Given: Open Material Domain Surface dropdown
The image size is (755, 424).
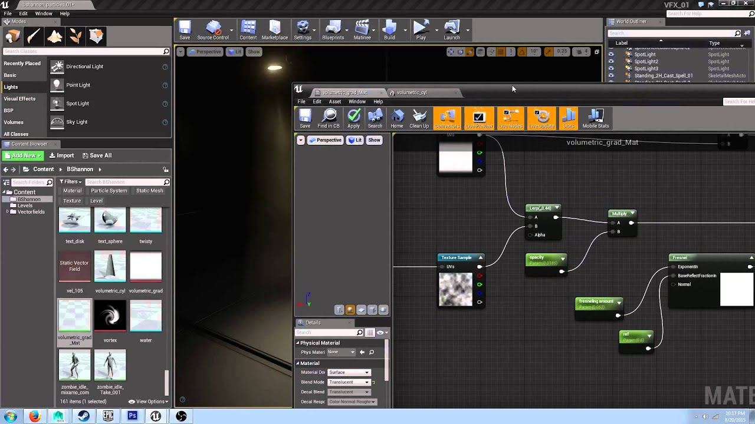Looking at the screenshot, I should click(349, 372).
